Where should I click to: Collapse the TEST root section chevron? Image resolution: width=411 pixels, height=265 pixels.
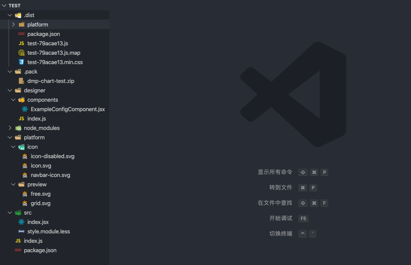[x=4, y=6]
